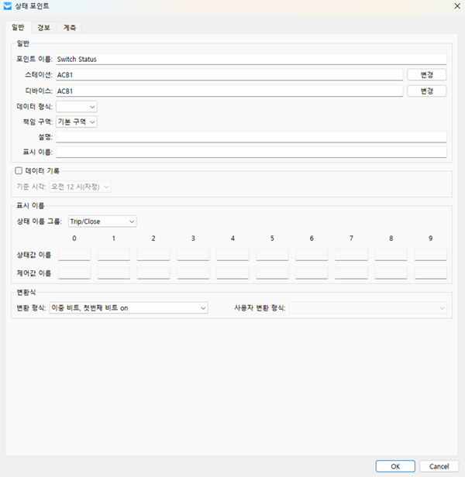The width and height of the screenshot is (465, 477).
Task: Select the 일반 tab
Action: pos(17,27)
